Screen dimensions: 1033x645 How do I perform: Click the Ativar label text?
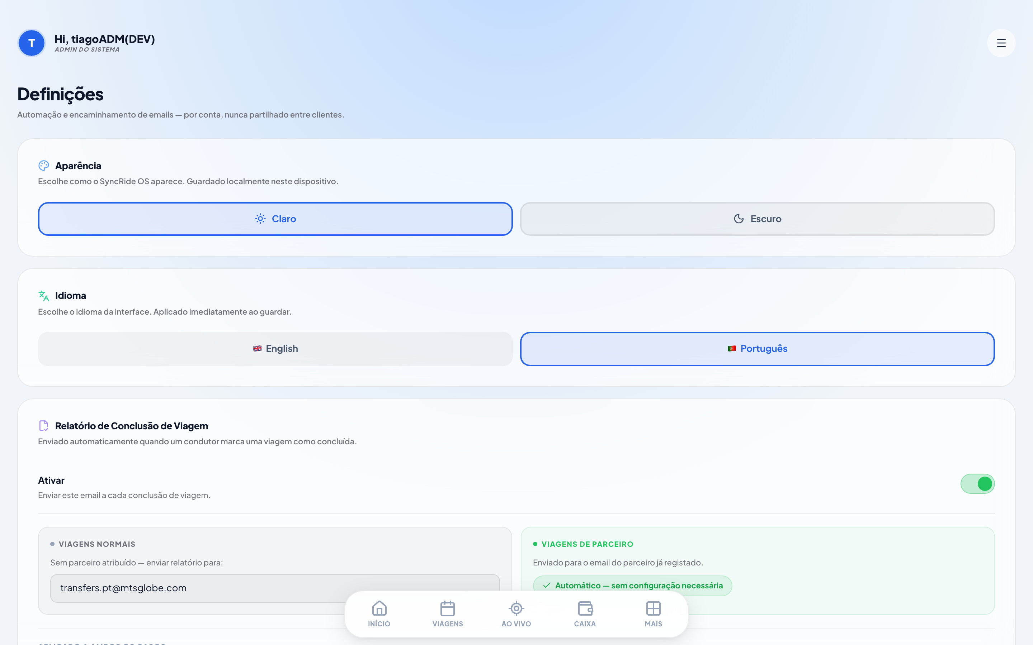51,480
